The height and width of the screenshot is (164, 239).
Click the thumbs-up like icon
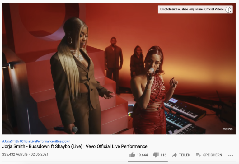(x=132, y=155)
